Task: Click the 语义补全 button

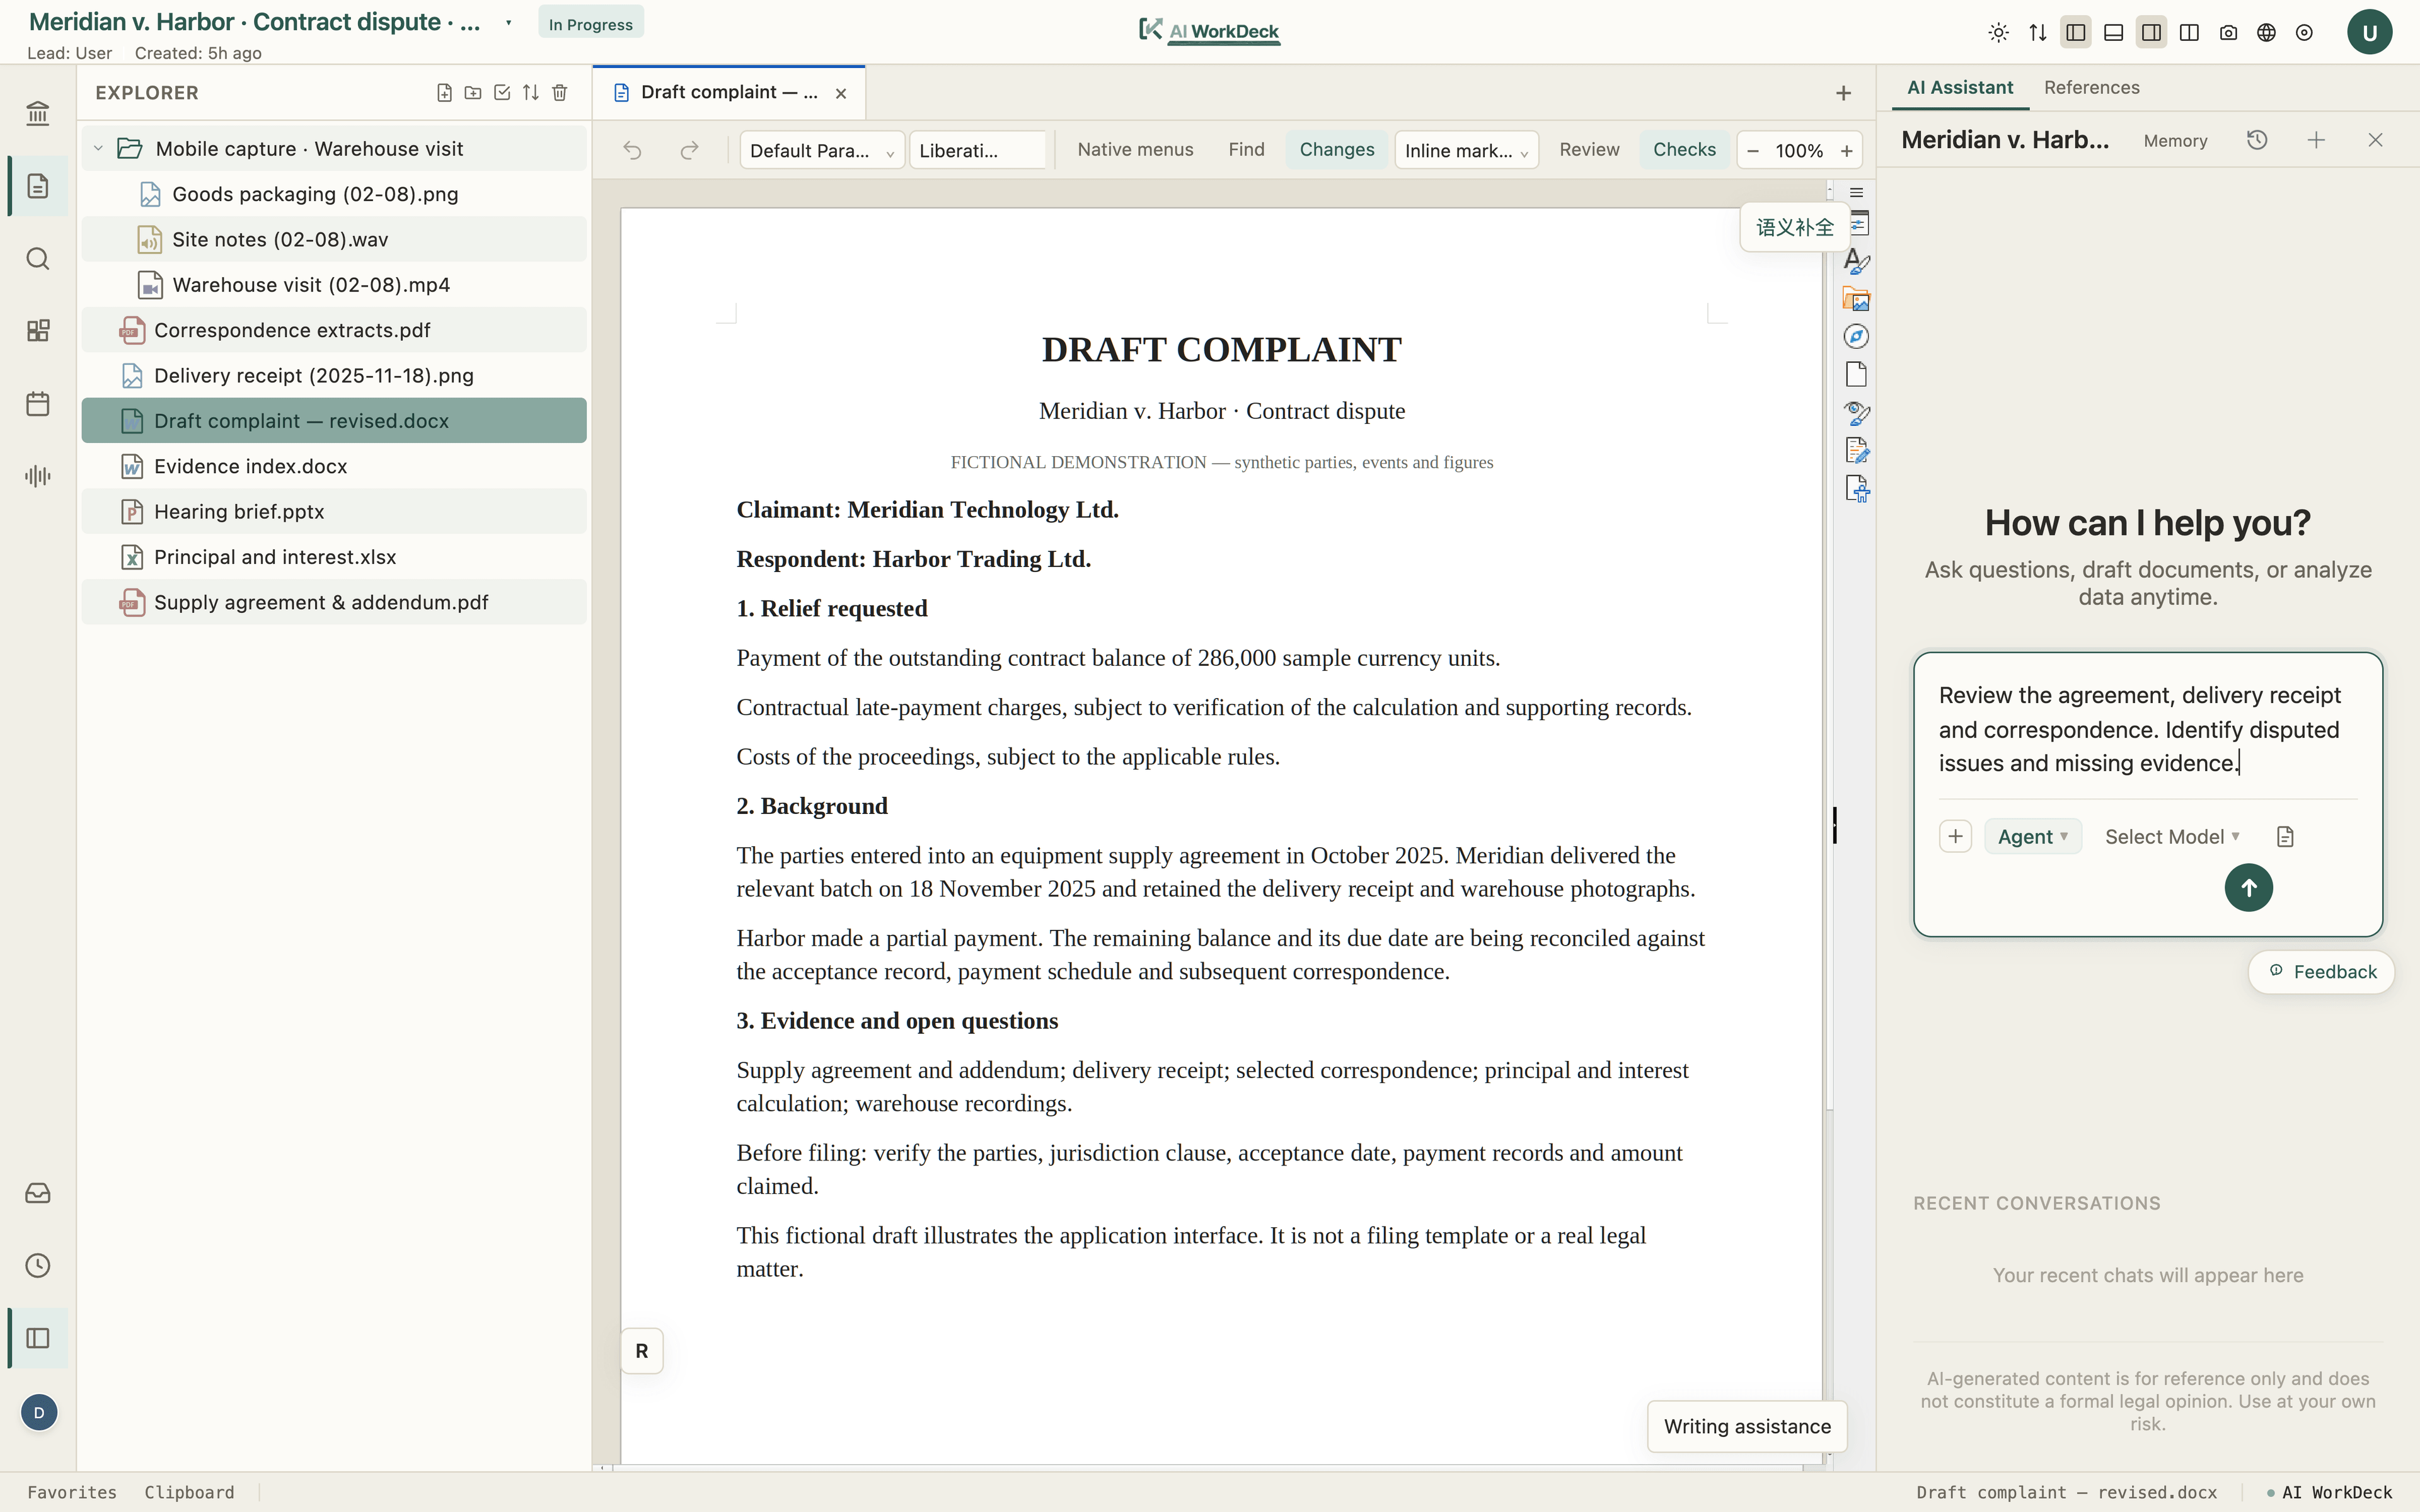Action: point(1795,228)
